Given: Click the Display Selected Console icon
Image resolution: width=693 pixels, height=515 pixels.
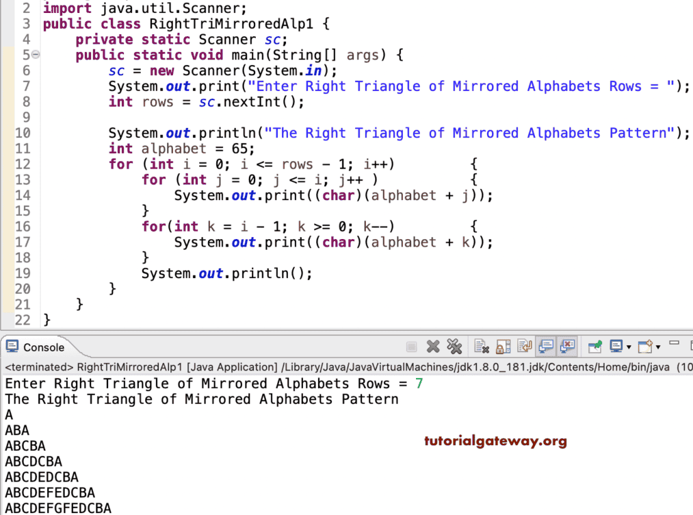Looking at the screenshot, I should (618, 346).
